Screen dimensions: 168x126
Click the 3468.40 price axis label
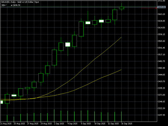pyautogui.click(x=162, y=68)
